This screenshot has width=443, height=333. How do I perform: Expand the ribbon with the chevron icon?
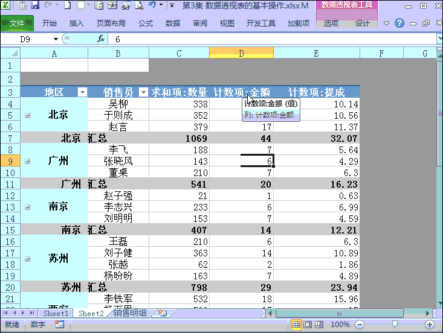386,24
